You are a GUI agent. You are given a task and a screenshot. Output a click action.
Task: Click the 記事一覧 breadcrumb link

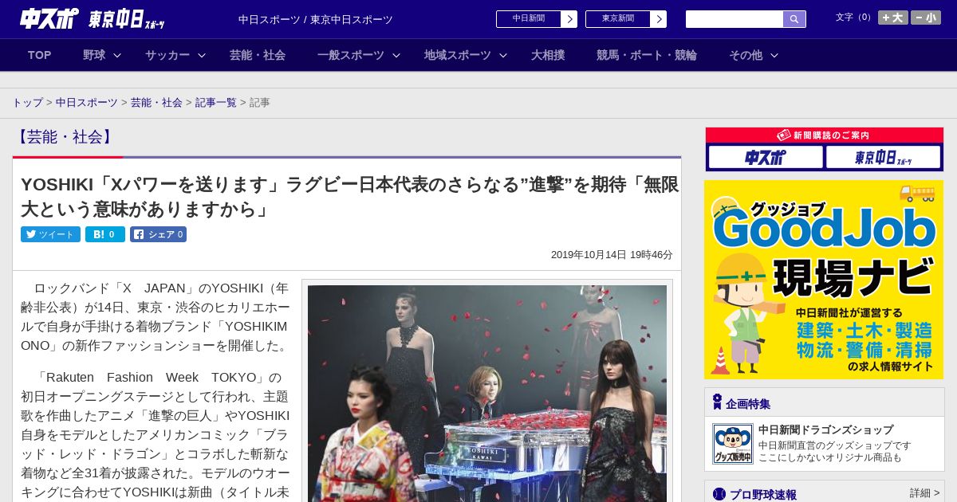(x=216, y=103)
